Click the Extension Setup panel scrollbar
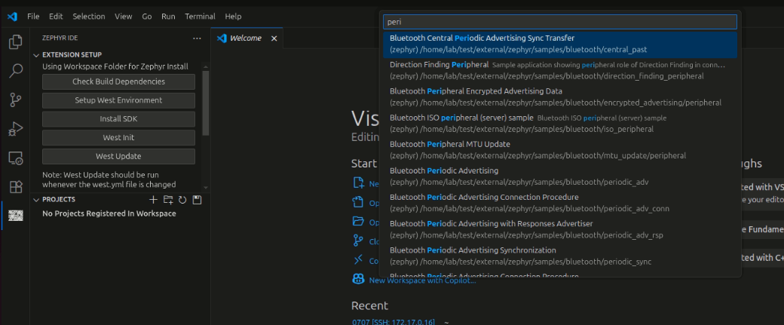The width and height of the screenshot is (784, 325). click(206, 103)
